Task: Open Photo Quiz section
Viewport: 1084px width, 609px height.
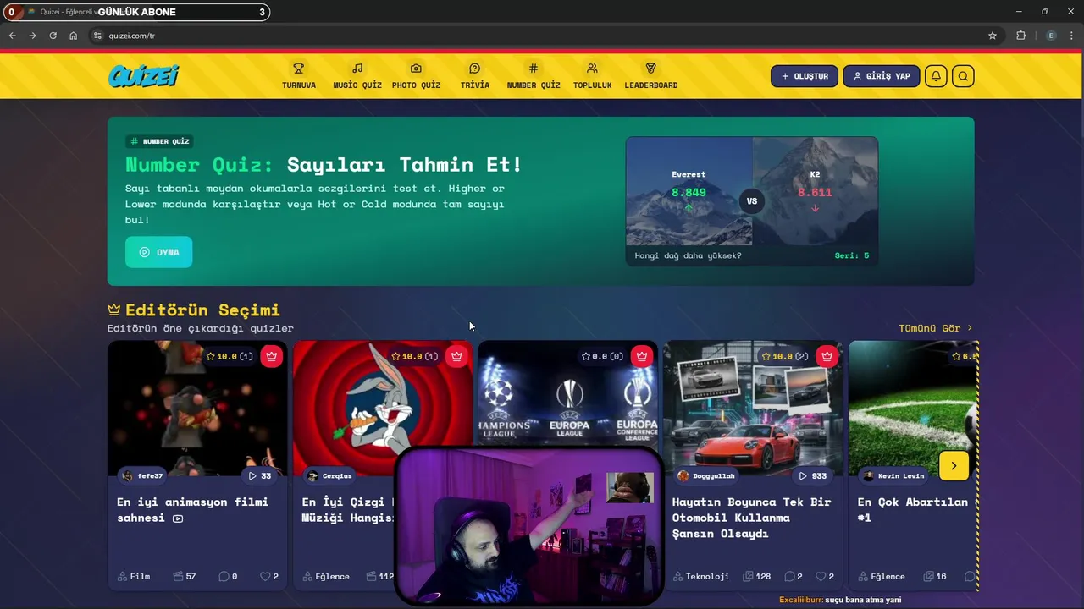Action: [416, 76]
